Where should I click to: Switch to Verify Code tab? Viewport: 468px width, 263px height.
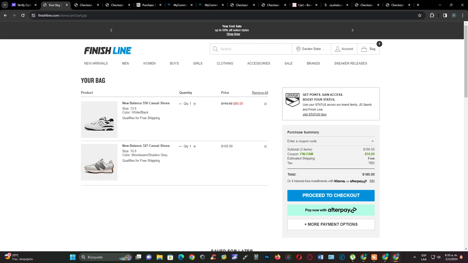(x=24, y=5)
